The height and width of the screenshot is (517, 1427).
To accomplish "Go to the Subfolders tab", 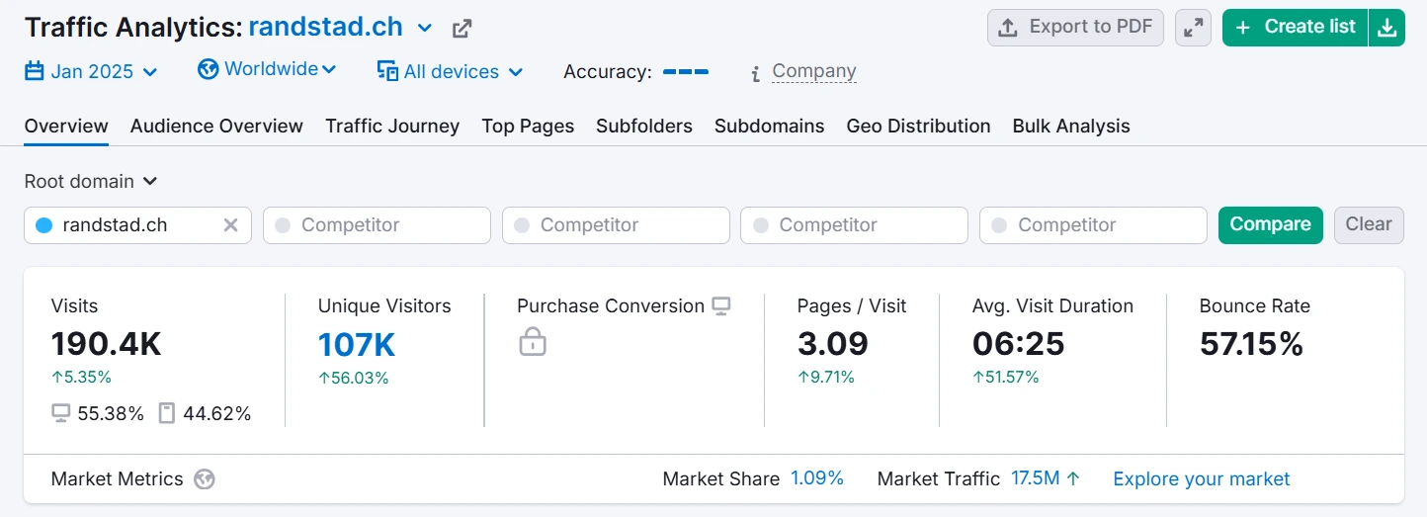I will 644,126.
